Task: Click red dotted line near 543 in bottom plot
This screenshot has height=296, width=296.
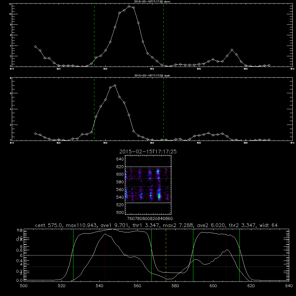Action: (105, 255)
